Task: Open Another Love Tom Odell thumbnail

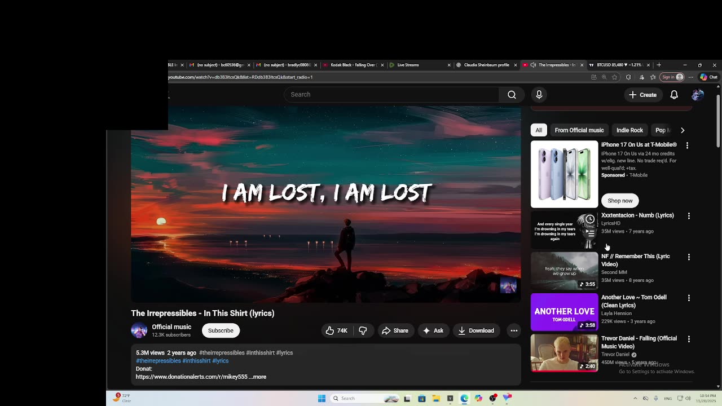Action: pos(564,312)
